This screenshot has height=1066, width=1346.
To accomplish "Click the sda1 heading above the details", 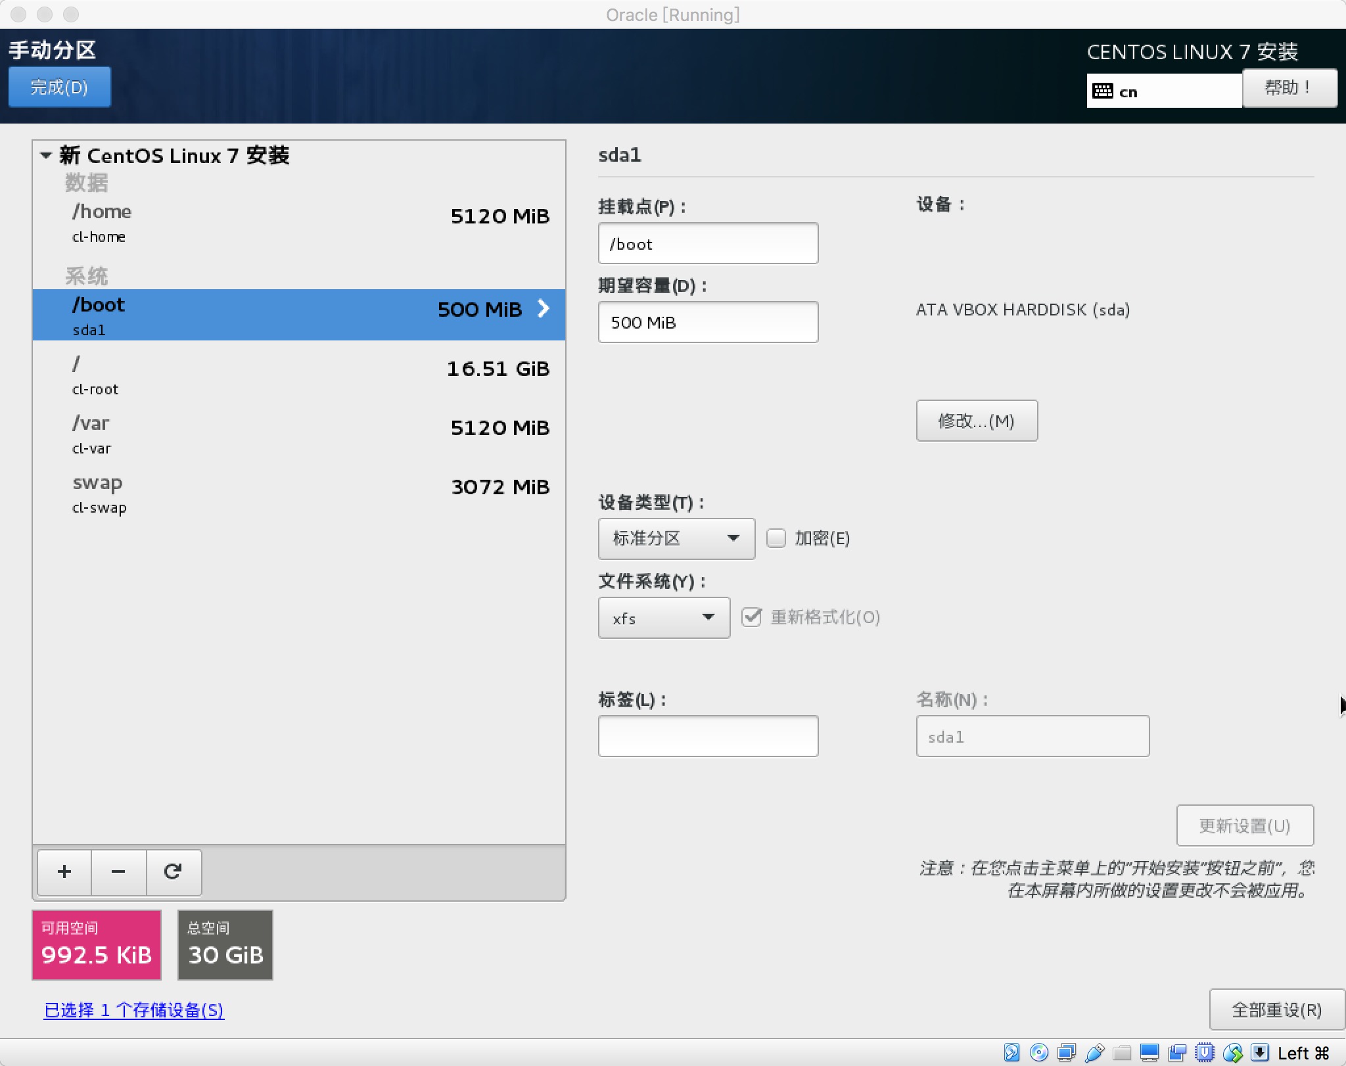I will tap(619, 155).
